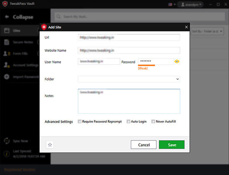Mark site as favorite with star
Viewport: 229px width, 175px height.
pyautogui.click(x=50, y=145)
